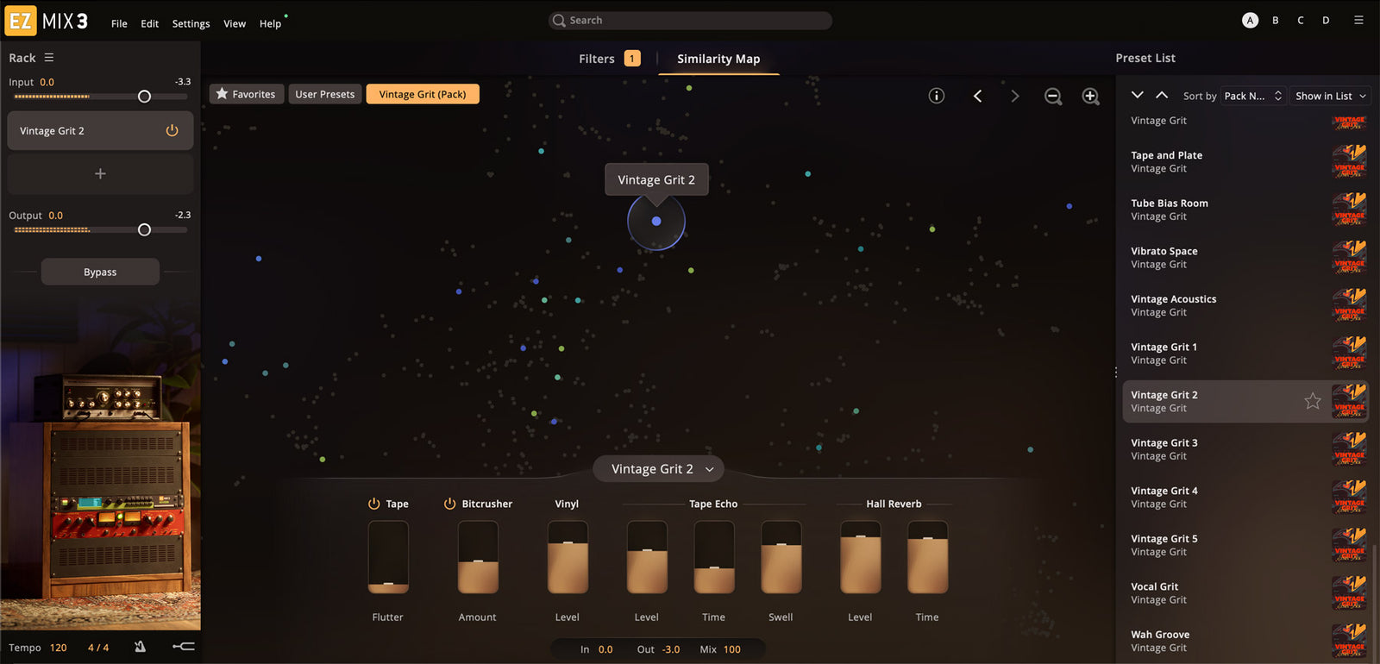Open the Edit menu
Viewport: 1380px width, 664px height.
coord(149,23)
